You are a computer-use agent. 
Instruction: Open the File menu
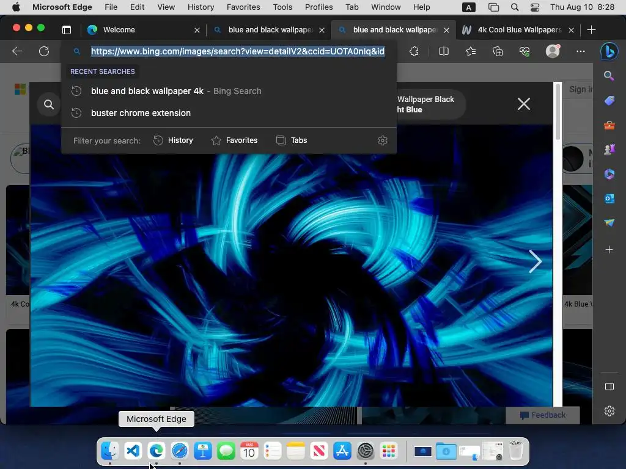(111, 7)
